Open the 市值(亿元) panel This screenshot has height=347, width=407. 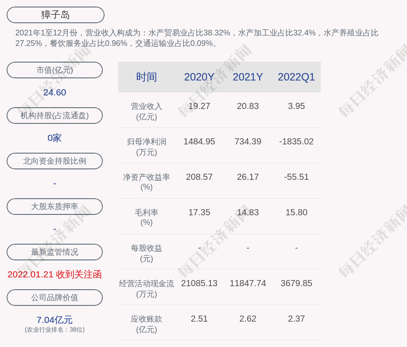[x=54, y=70]
